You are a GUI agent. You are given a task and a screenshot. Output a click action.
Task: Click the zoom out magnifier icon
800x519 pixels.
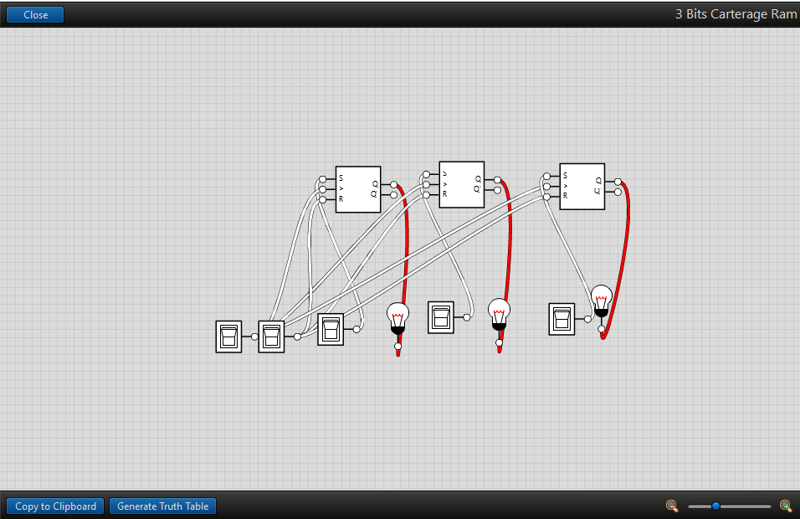coord(671,506)
